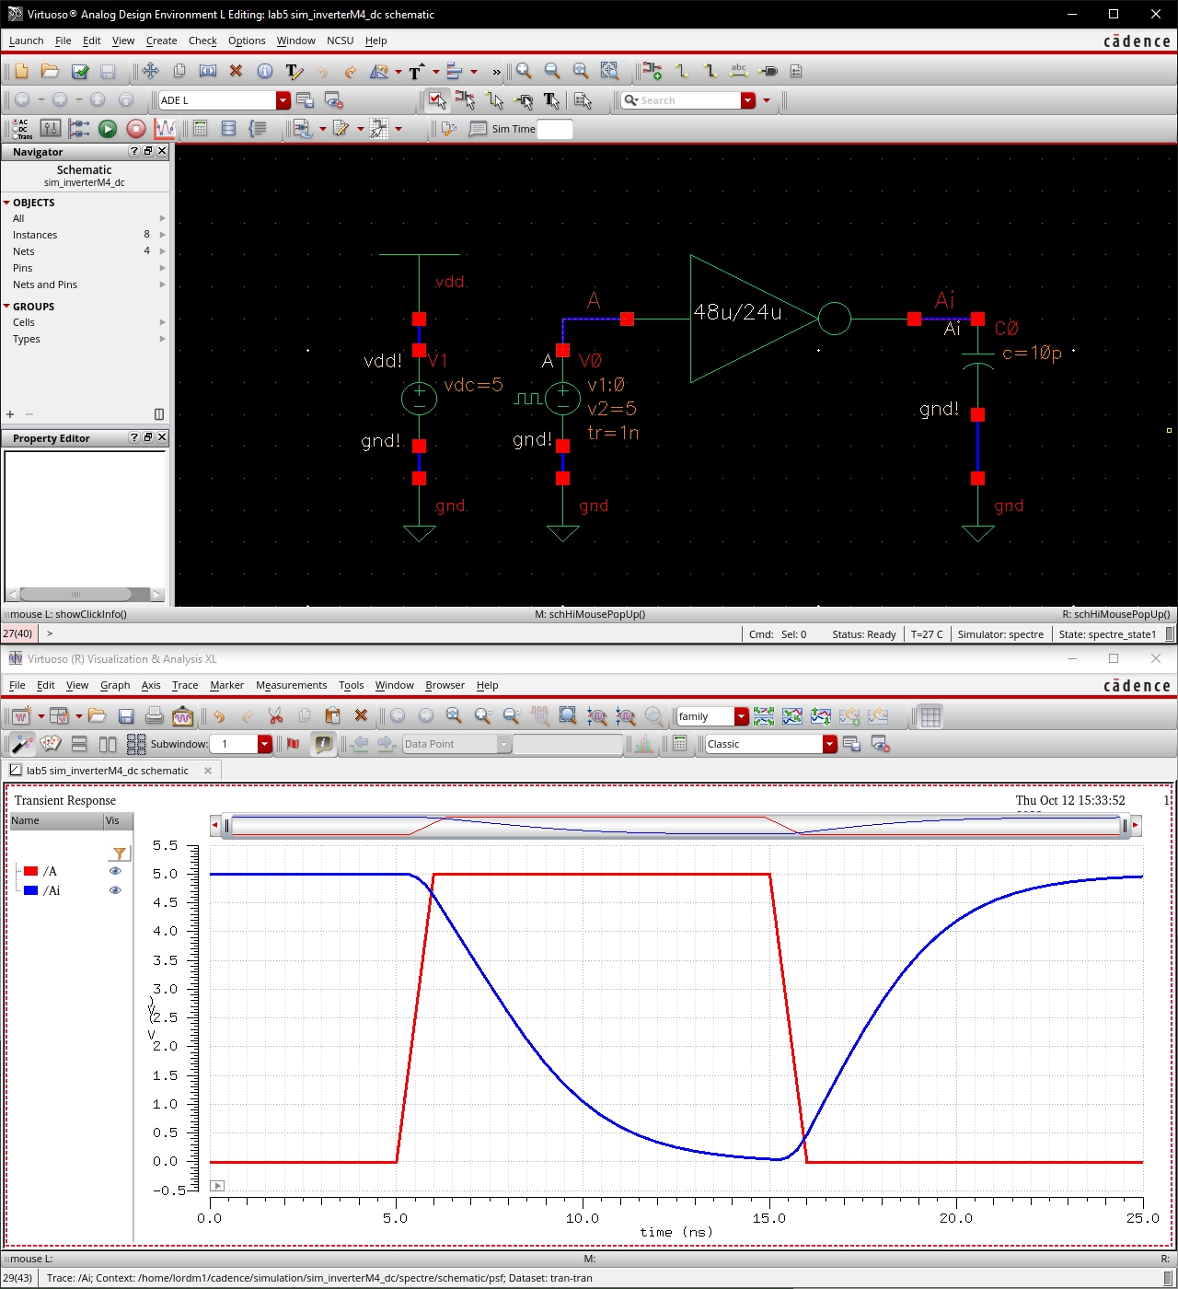This screenshot has height=1289, width=1178.
Task: Click the scissors cut icon in waveform toolbar
Action: click(x=275, y=716)
